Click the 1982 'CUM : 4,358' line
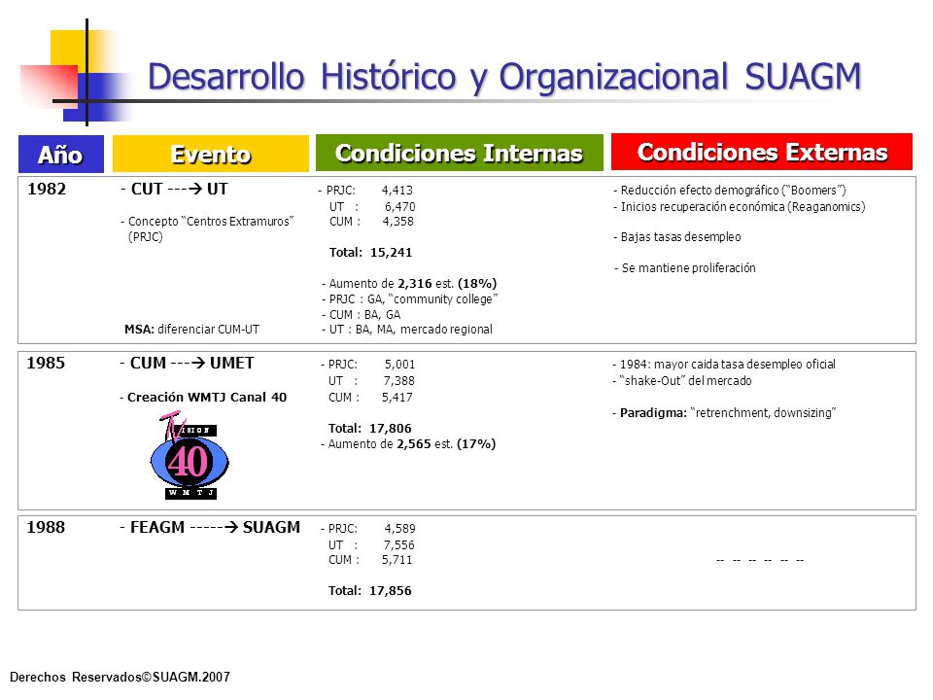933x700 pixels. (371, 222)
